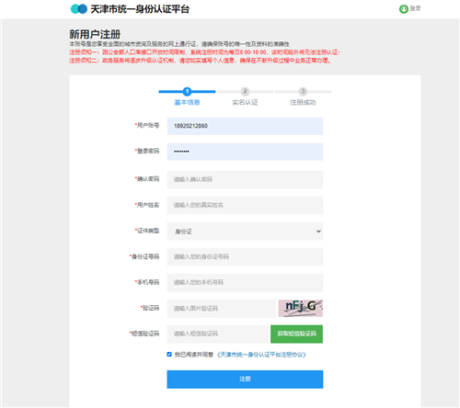460x408 pixels.
Task: Focus the 短信验证码 input field
Action: [x=218, y=334]
